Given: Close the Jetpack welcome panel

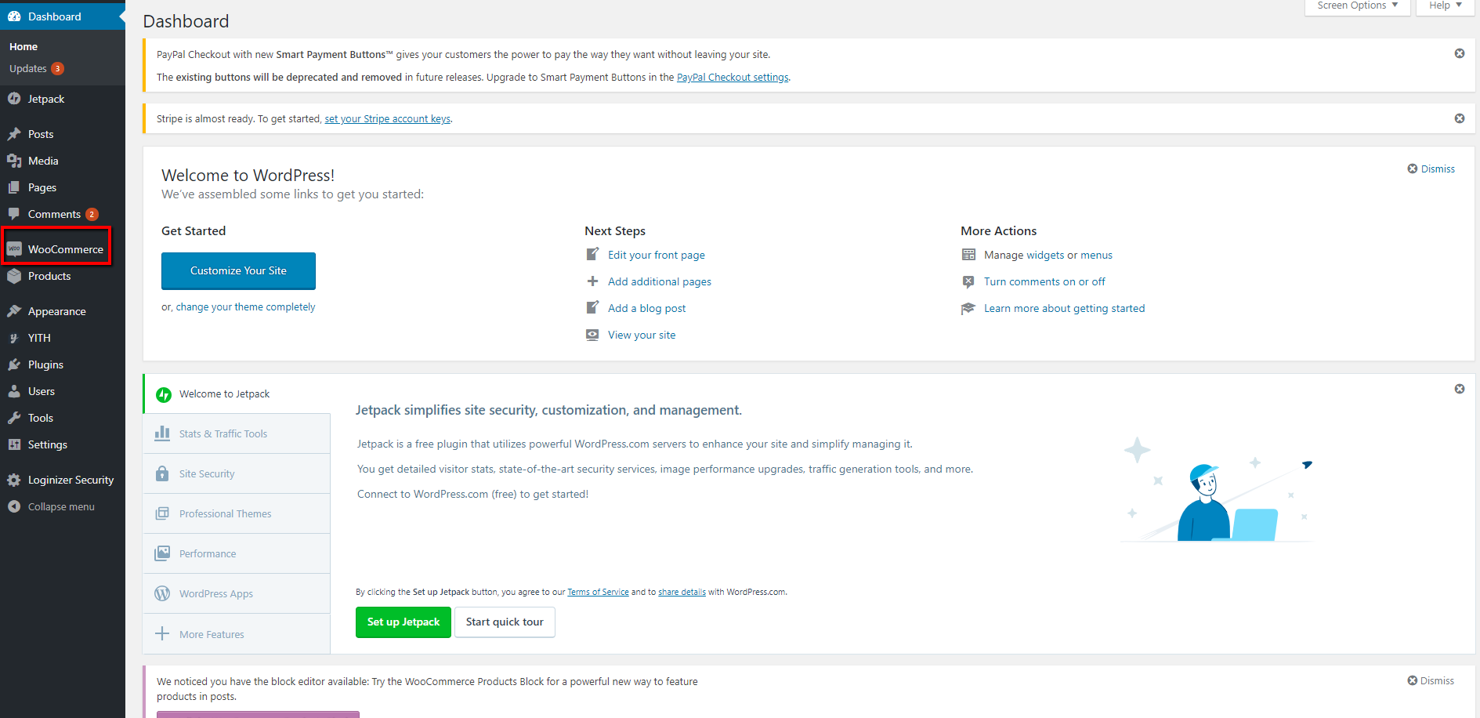Looking at the screenshot, I should tap(1460, 389).
